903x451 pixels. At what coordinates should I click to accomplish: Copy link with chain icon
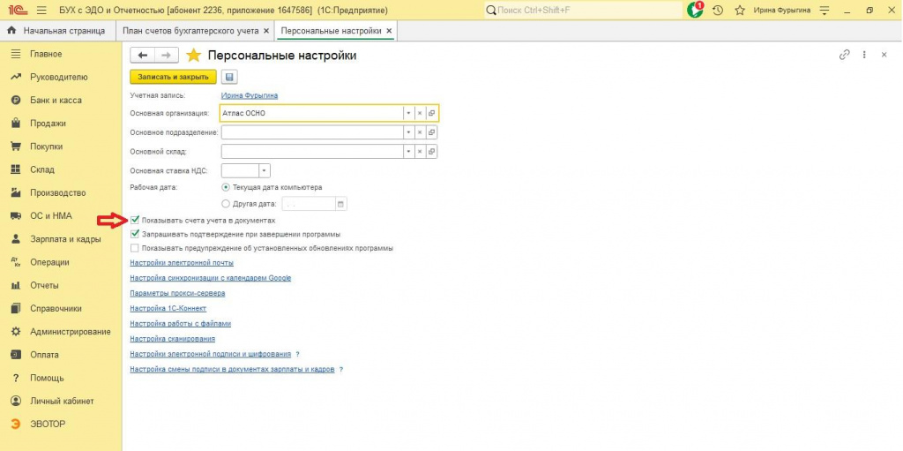pos(844,55)
